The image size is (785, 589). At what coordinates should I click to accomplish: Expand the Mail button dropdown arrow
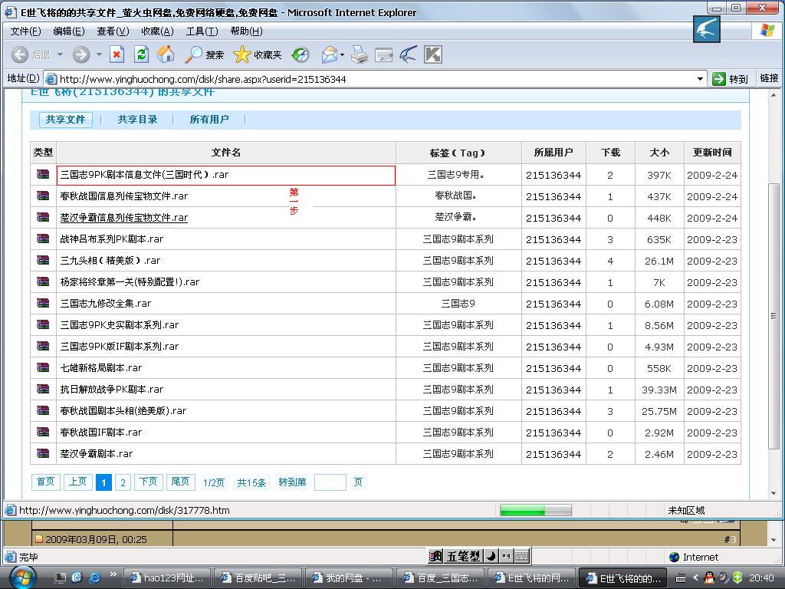[x=342, y=55]
